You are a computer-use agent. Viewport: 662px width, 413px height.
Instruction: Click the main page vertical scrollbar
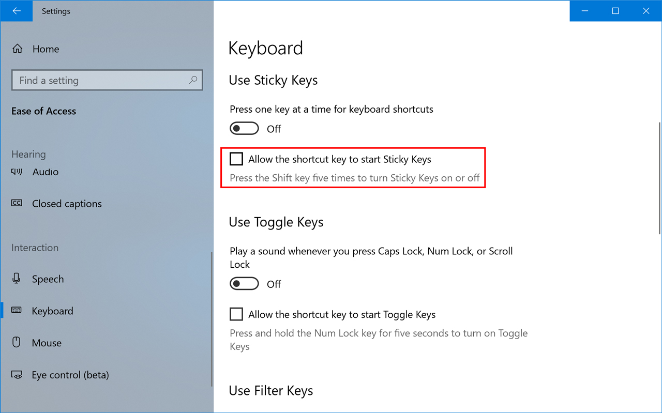(659, 178)
